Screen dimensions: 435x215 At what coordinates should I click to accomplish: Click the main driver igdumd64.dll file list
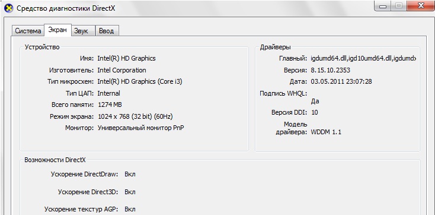point(364,58)
